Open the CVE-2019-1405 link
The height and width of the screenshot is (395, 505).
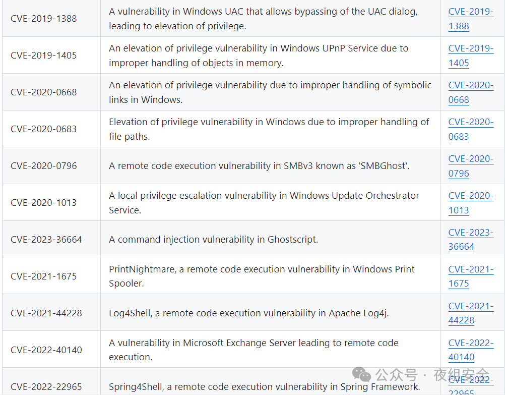coord(471,55)
